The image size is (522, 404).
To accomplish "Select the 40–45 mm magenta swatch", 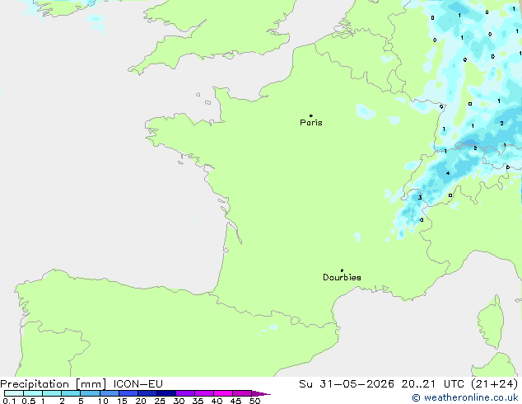I will (x=223, y=393).
